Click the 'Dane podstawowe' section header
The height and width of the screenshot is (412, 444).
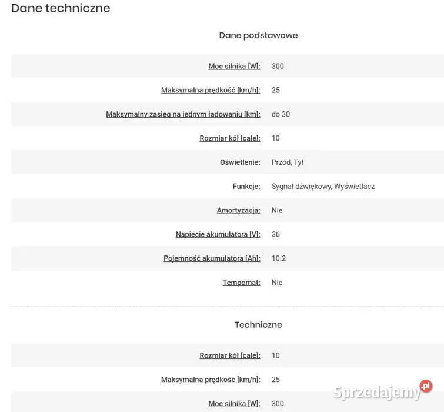click(258, 35)
